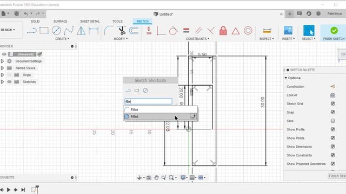Click Rectangle shortcut in Sketch Shortcuts
This screenshot has height=194, width=346.
pos(137,91)
